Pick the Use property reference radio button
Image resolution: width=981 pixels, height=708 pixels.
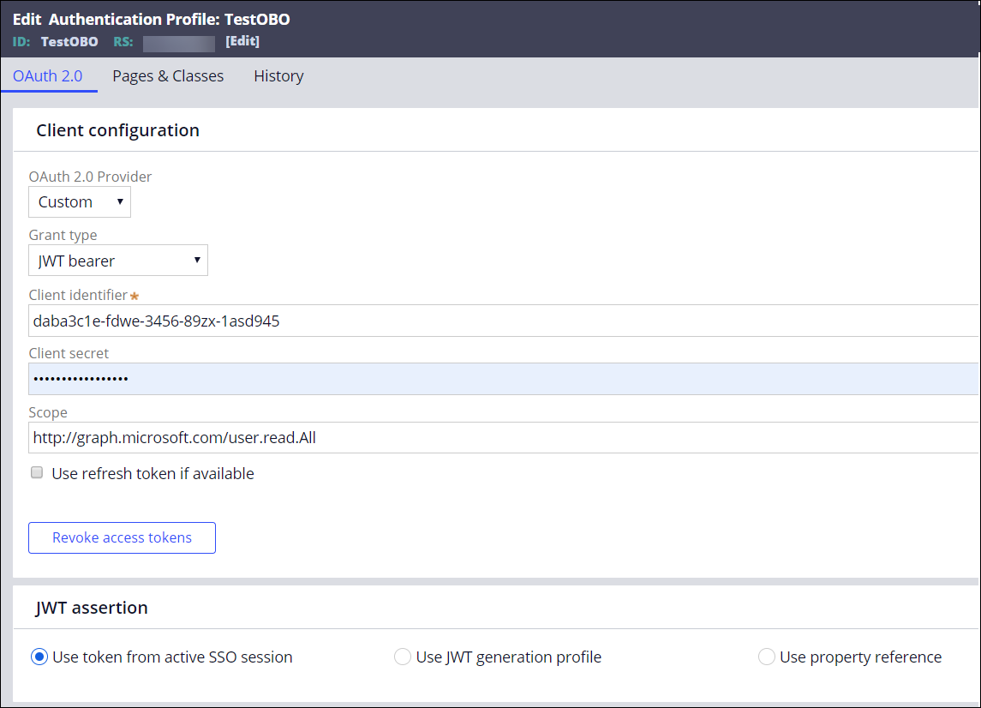tap(767, 657)
